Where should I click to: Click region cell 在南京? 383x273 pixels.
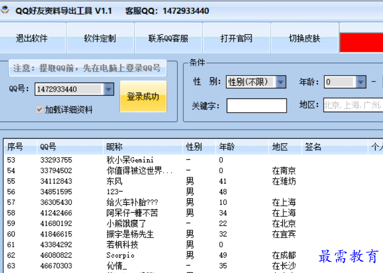coord(284,170)
